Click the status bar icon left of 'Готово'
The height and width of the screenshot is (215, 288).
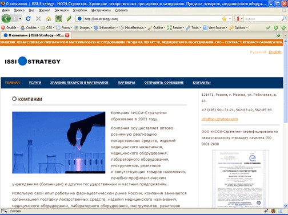(x=4, y=211)
